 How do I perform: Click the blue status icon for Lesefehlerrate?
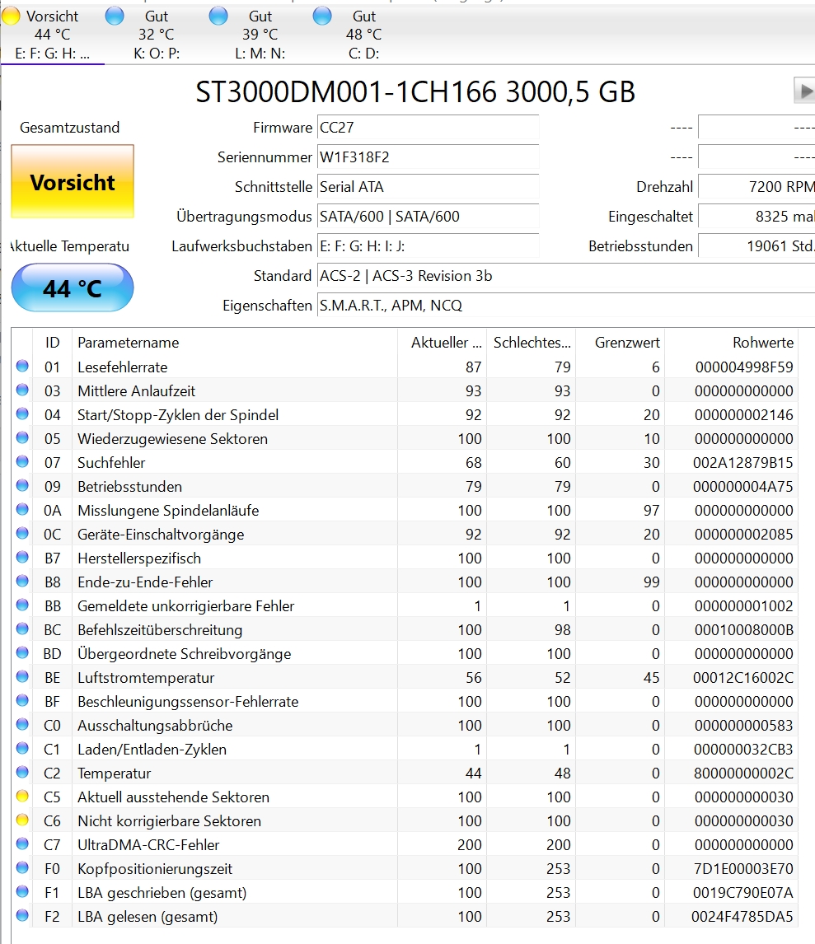[22, 367]
